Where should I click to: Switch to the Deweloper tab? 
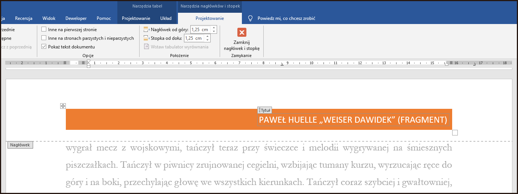76,18
